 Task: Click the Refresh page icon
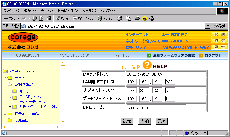[x=42, y=18]
